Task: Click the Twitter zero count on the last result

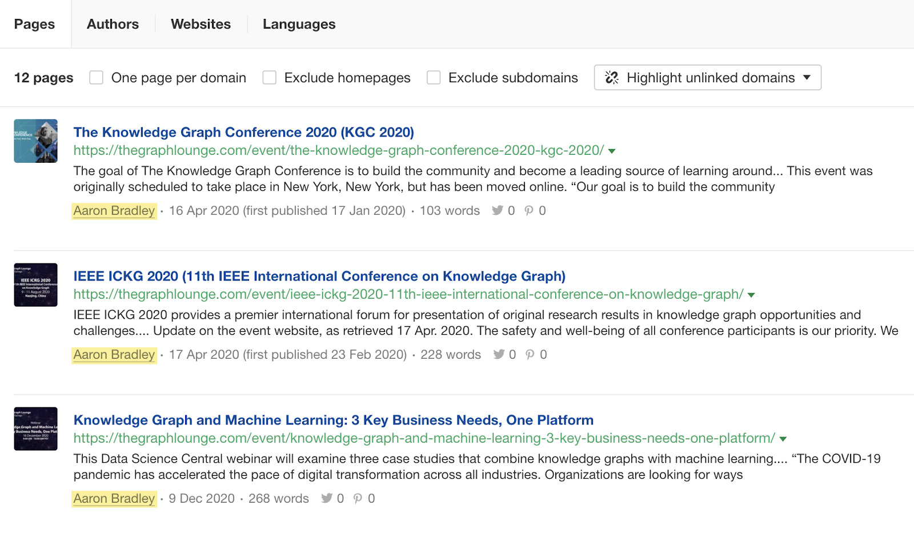Action: [339, 498]
